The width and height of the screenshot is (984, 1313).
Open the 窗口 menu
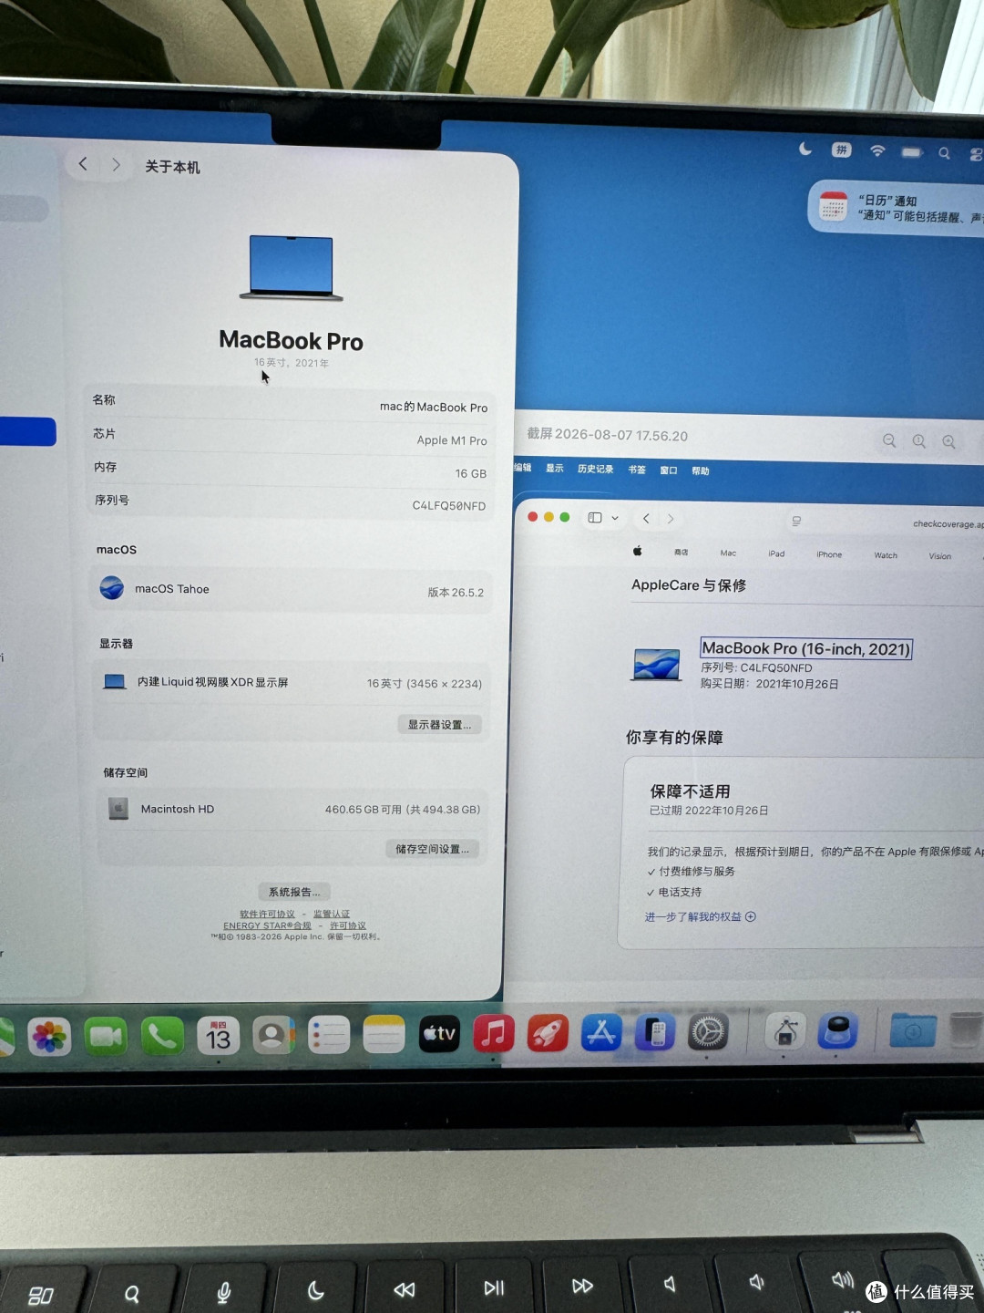[x=669, y=470]
